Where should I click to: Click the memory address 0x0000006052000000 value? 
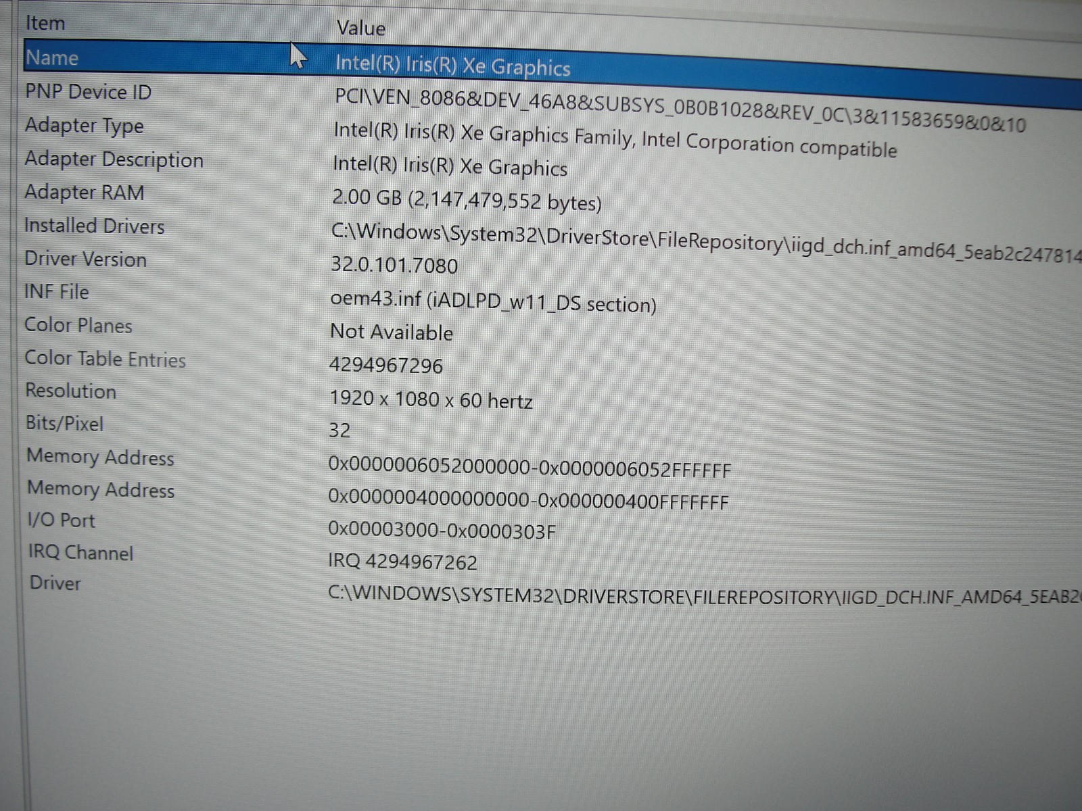pyautogui.click(x=530, y=466)
